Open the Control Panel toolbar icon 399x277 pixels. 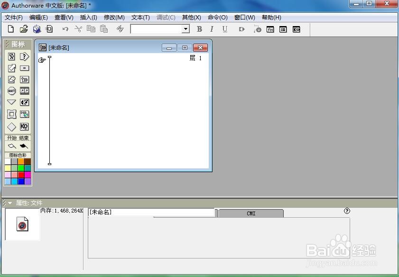pyautogui.click(x=257, y=29)
